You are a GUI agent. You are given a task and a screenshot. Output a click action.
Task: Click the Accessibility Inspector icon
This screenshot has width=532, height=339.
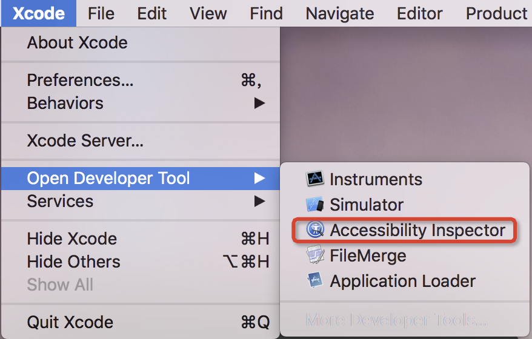(x=315, y=230)
